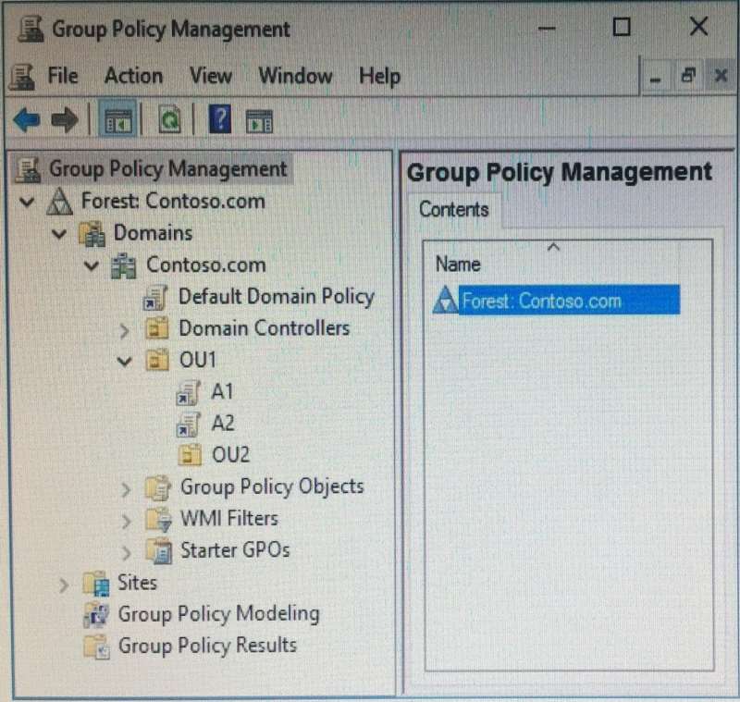Screen dimensions: 740x702
Task: Open the Window menu
Action: pyautogui.click(x=295, y=76)
